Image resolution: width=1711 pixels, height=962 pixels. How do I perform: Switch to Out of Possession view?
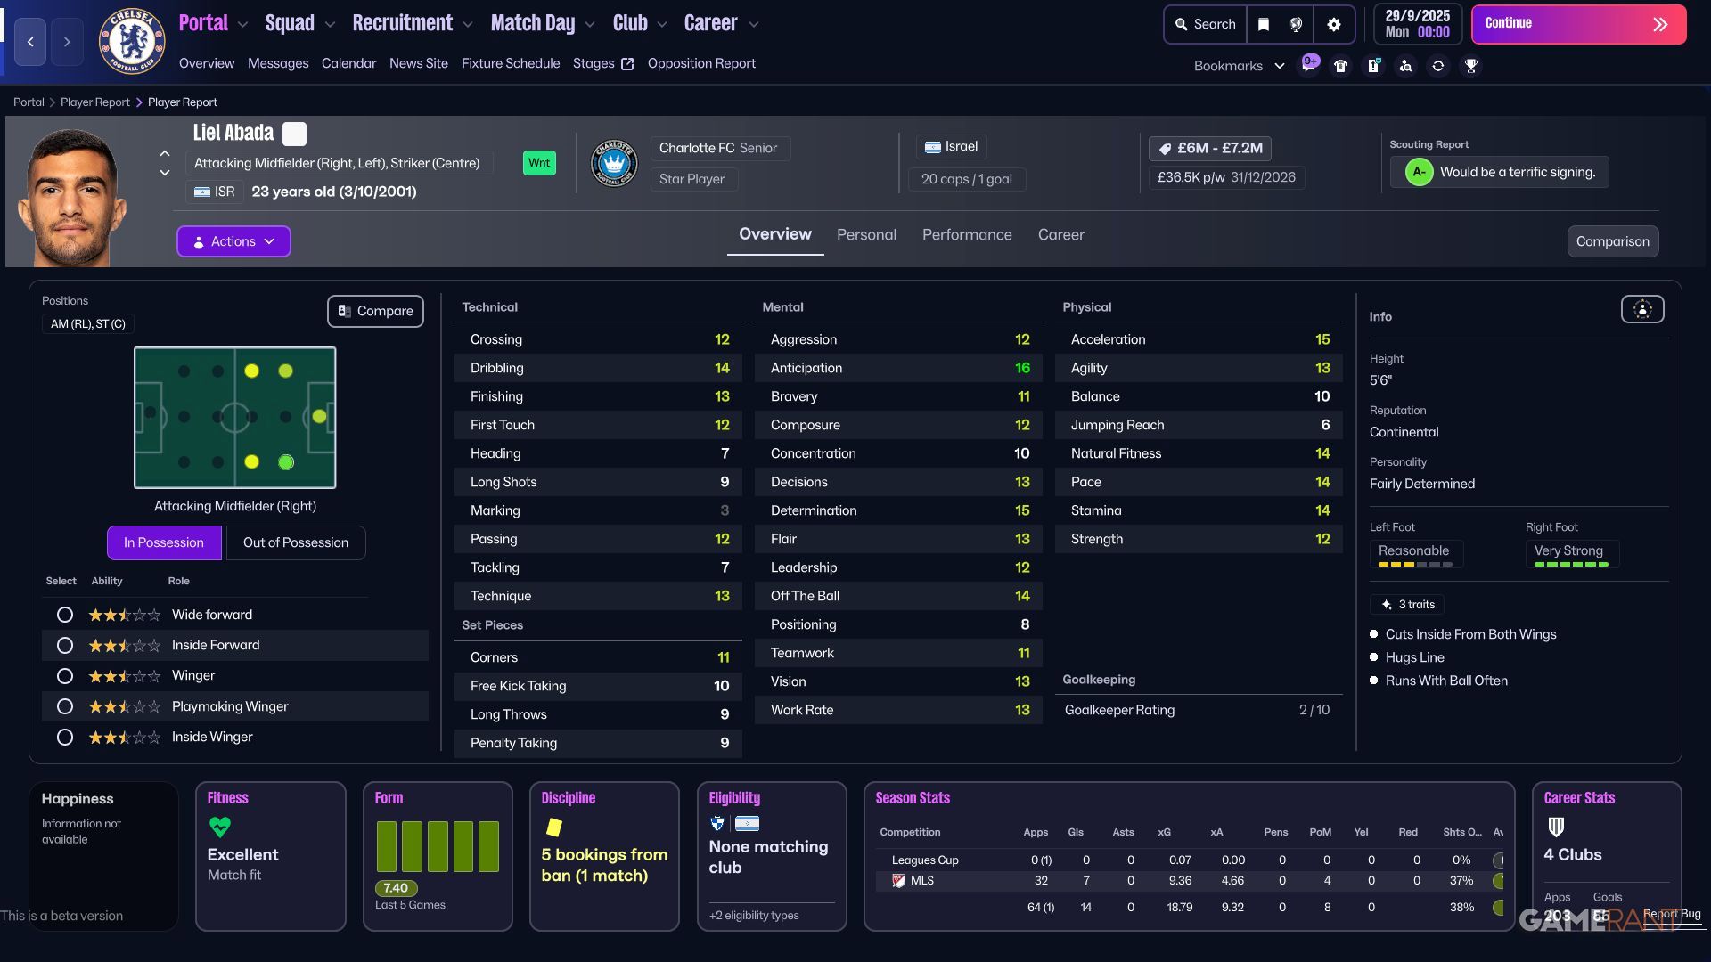click(295, 542)
